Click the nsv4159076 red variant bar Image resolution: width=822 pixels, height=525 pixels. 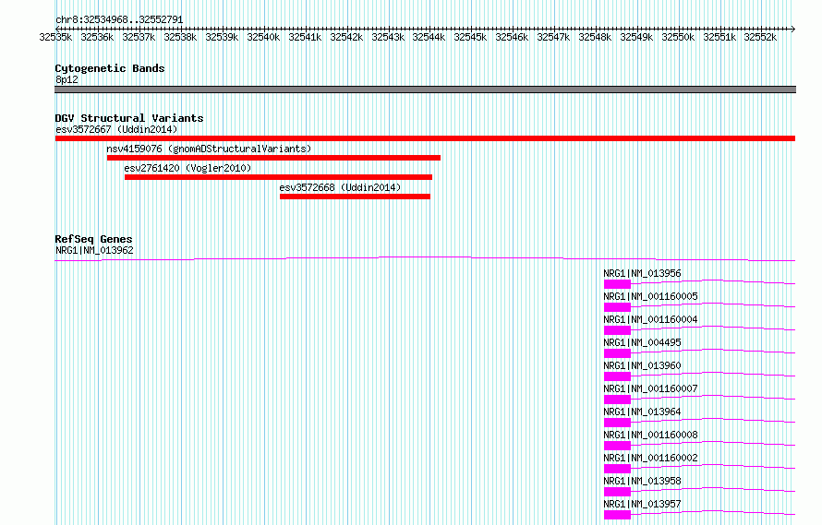273,158
